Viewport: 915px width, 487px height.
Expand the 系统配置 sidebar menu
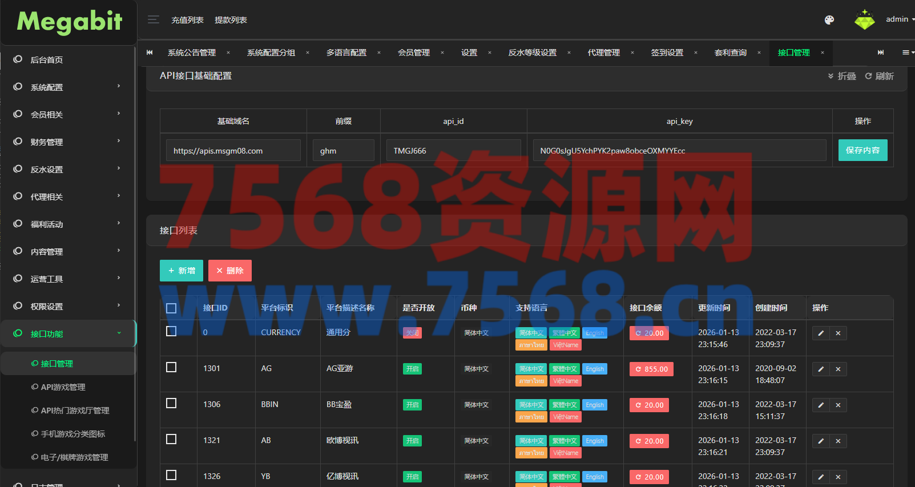pos(68,87)
